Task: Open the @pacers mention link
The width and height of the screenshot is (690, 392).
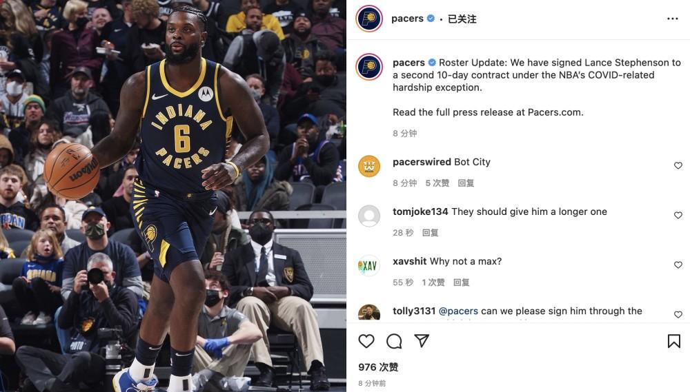Action: click(458, 311)
